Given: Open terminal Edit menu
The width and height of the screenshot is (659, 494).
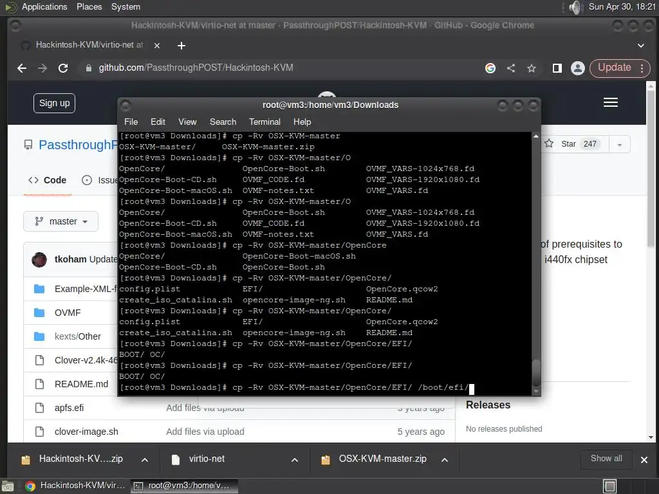Looking at the screenshot, I should point(158,122).
